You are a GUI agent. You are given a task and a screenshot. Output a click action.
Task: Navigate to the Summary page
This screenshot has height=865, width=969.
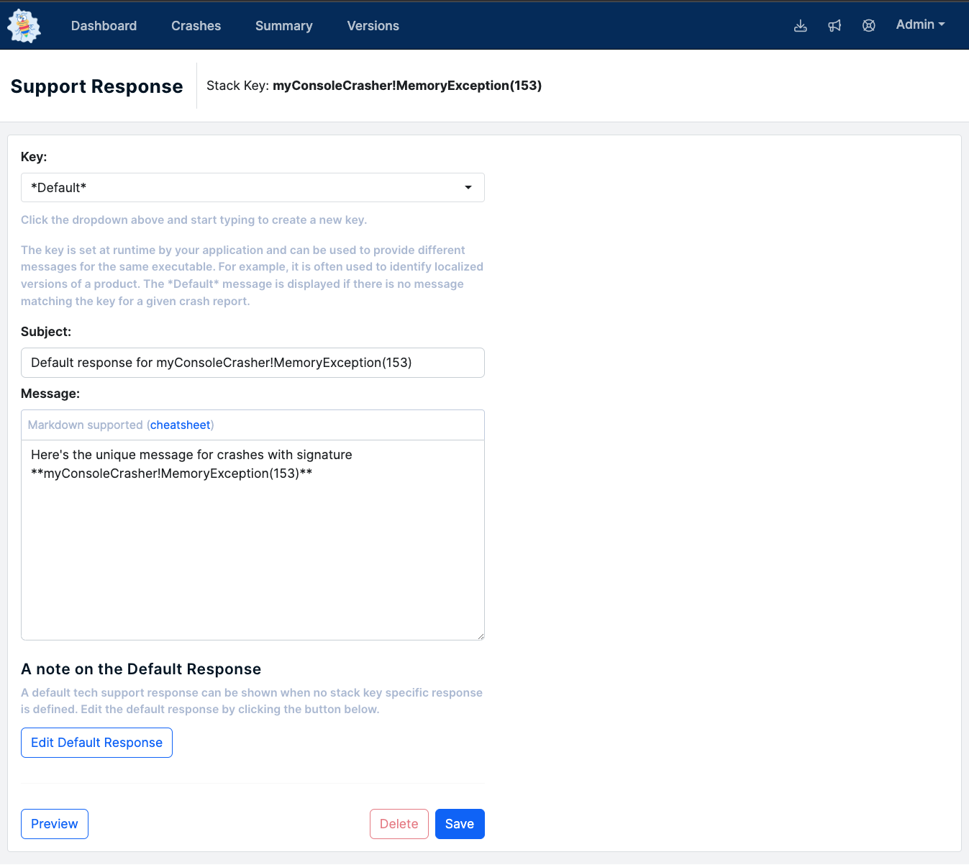pos(283,26)
